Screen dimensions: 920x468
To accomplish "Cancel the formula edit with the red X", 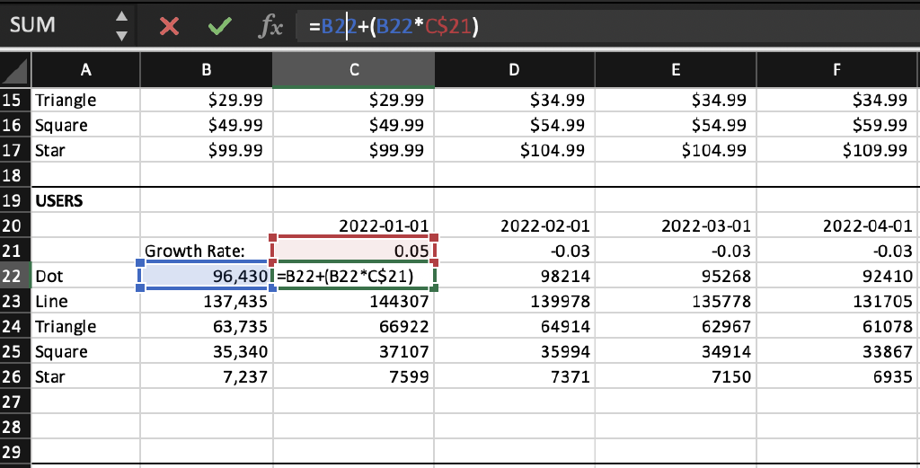I will (168, 27).
